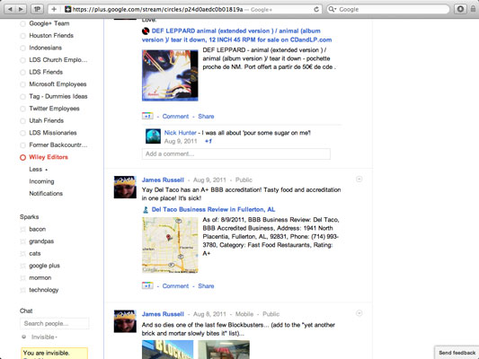Select the Houston Friends circle radio
Viewport: 479px width, 359px height.
(22, 36)
